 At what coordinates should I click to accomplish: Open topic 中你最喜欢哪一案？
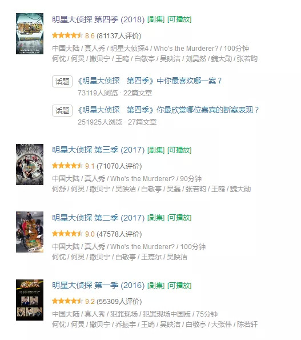(150, 81)
